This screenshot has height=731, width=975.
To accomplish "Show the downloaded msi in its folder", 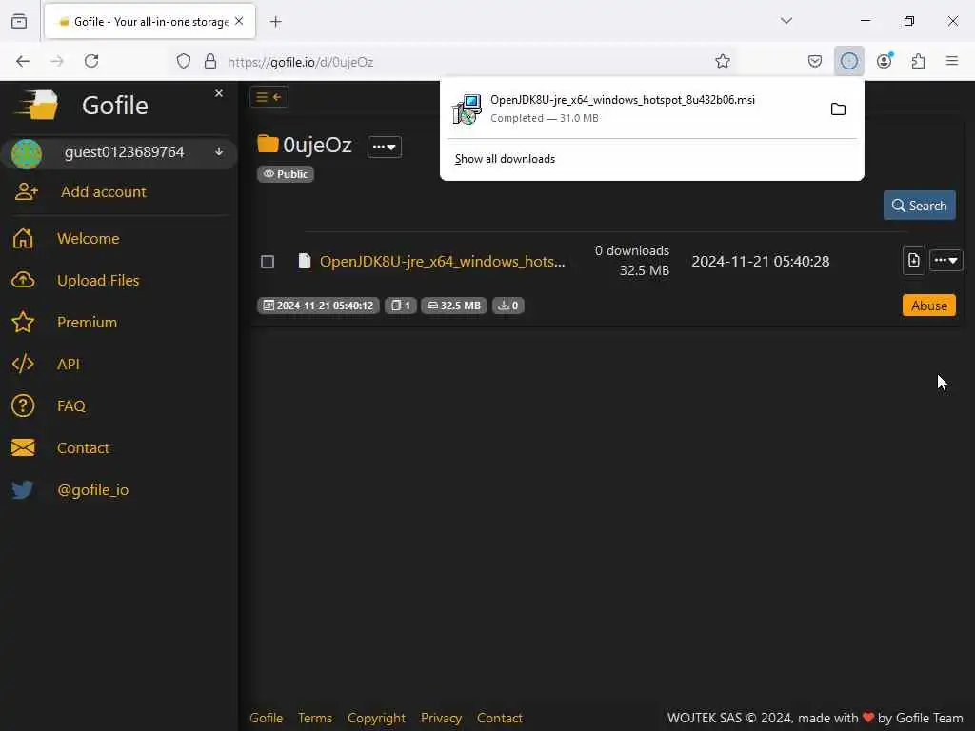I will tap(838, 109).
